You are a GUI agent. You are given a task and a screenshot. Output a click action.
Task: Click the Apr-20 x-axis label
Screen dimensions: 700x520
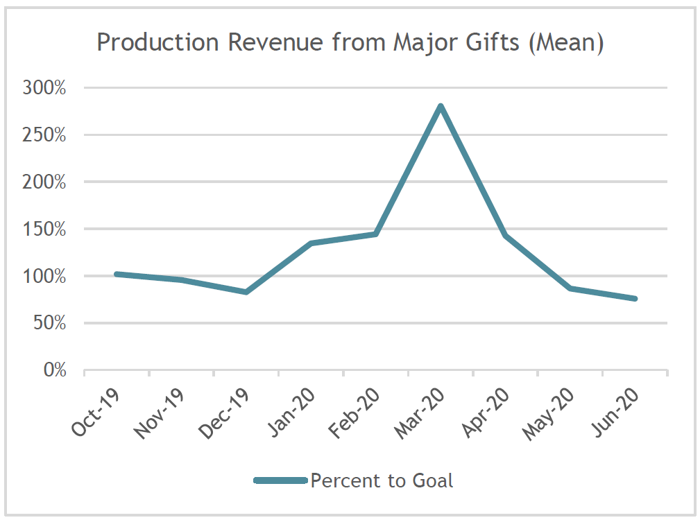[485, 413]
